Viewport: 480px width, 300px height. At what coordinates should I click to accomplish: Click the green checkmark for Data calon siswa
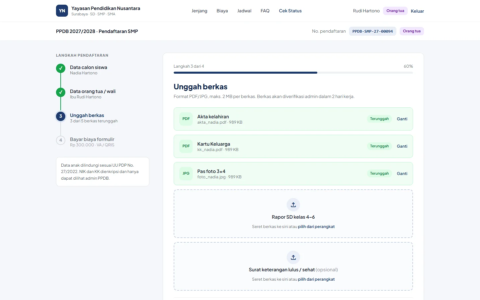click(x=61, y=68)
